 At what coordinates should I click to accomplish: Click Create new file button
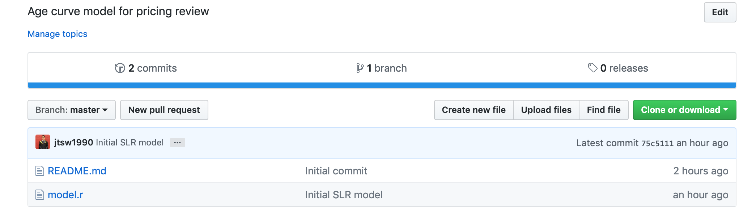point(473,110)
